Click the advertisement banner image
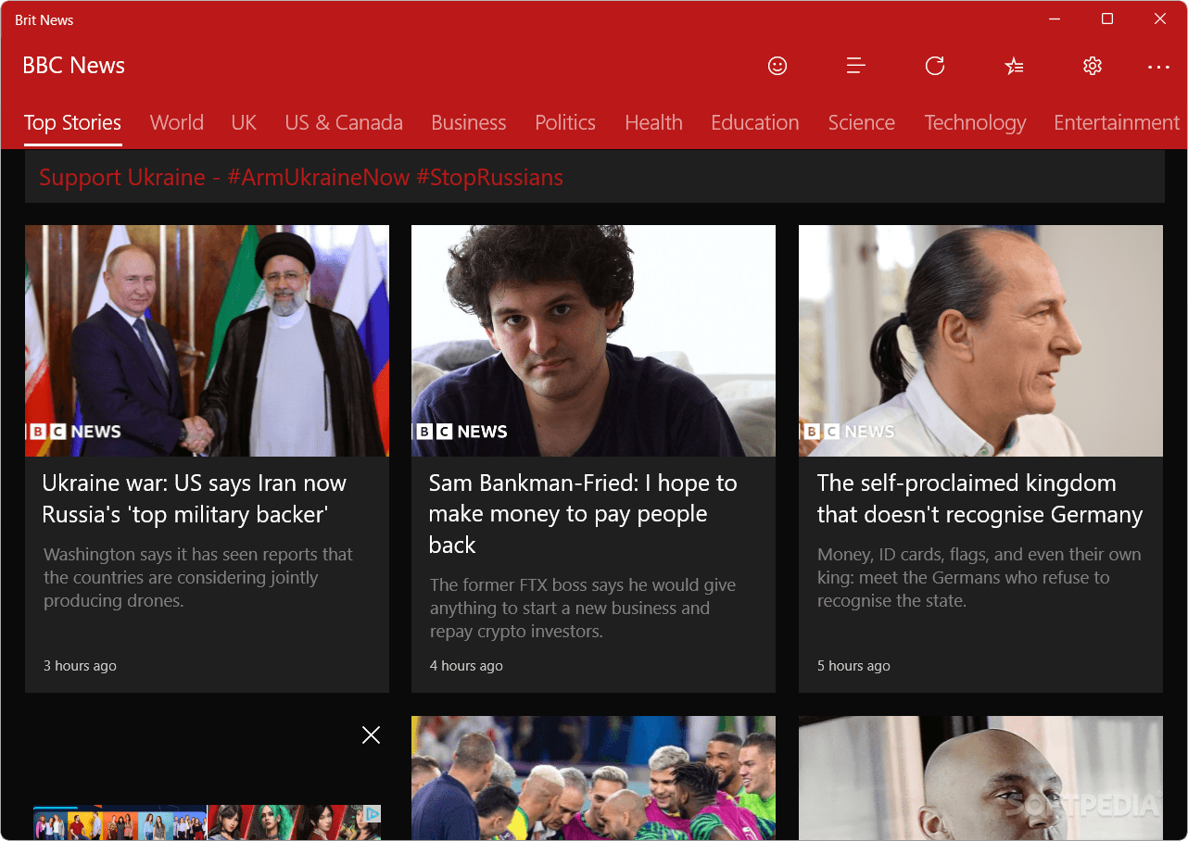 tap(207, 822)
